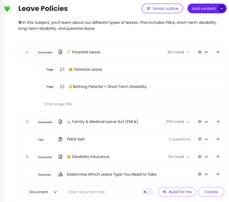Open Disability Insurance via its right arrow
This screenshot has width=229, height=202.
pos(218,157)
